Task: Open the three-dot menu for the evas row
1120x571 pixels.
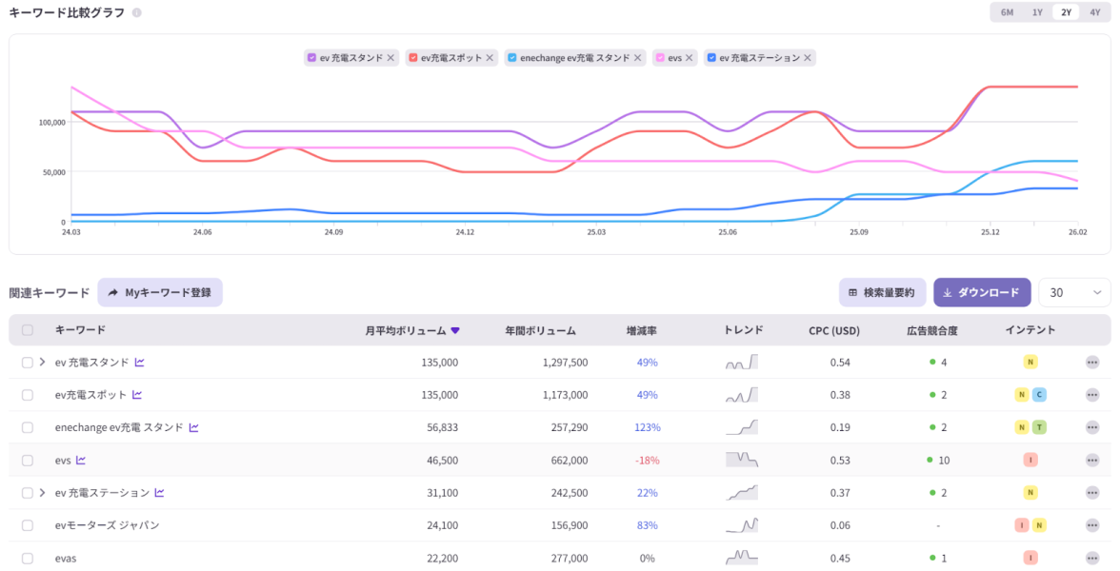Action: (1091, 559)
